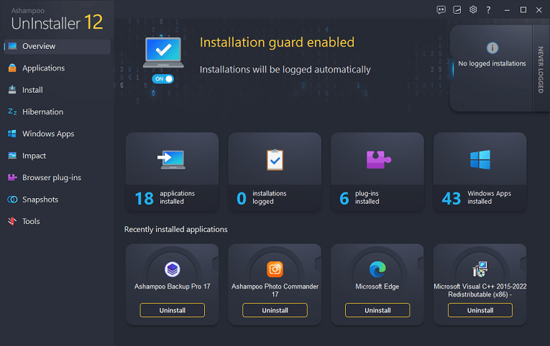This screenshot has height=346, width=550.
Task: Click the Install download icon in sidebar
Action: coord(12,90)
